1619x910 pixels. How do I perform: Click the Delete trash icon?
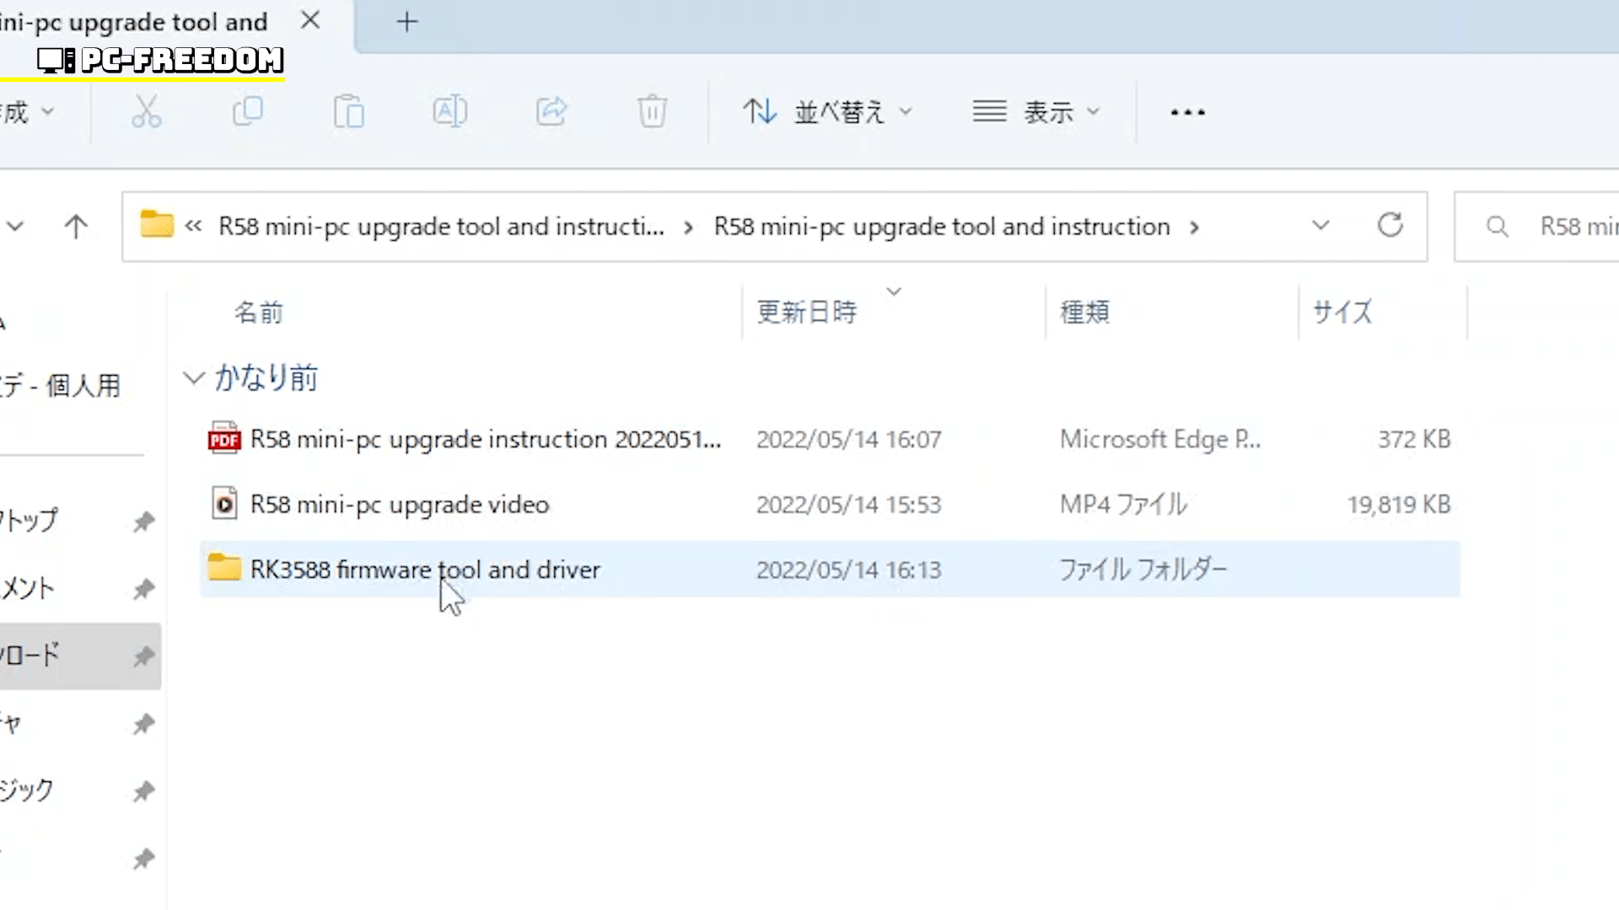[652, 111]
